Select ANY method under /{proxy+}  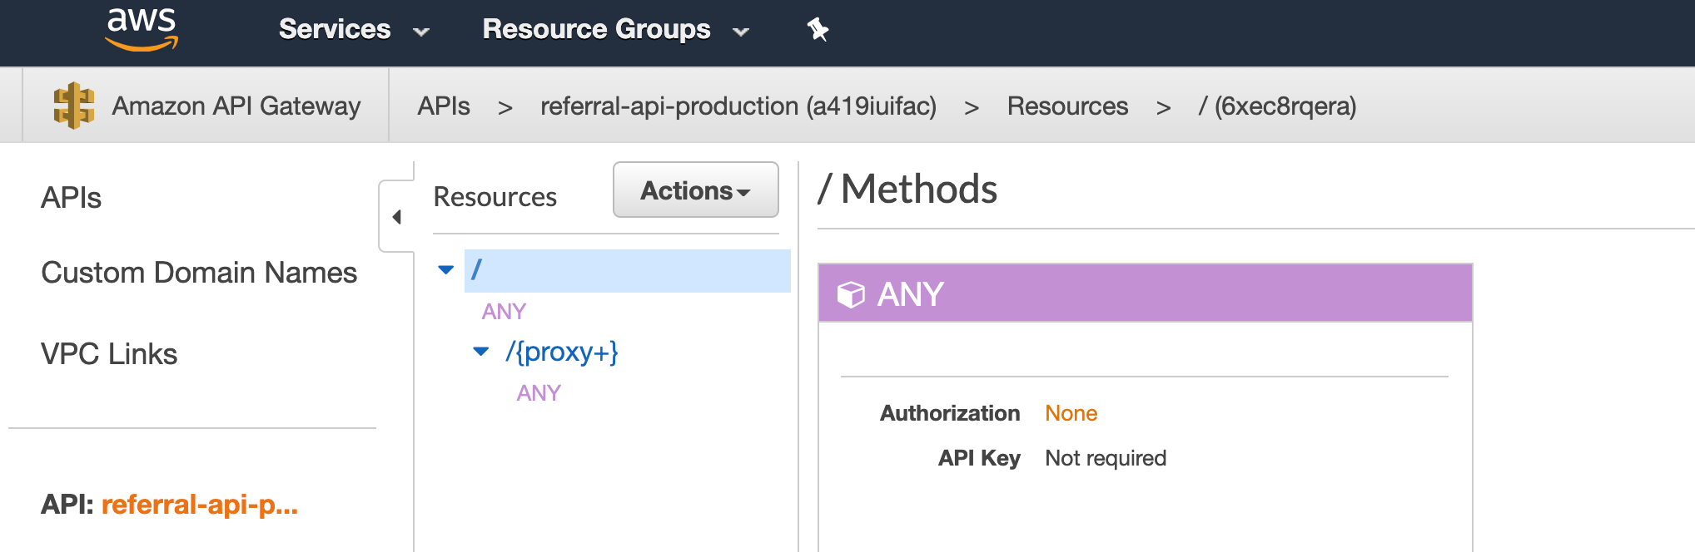tap(539, 393)
